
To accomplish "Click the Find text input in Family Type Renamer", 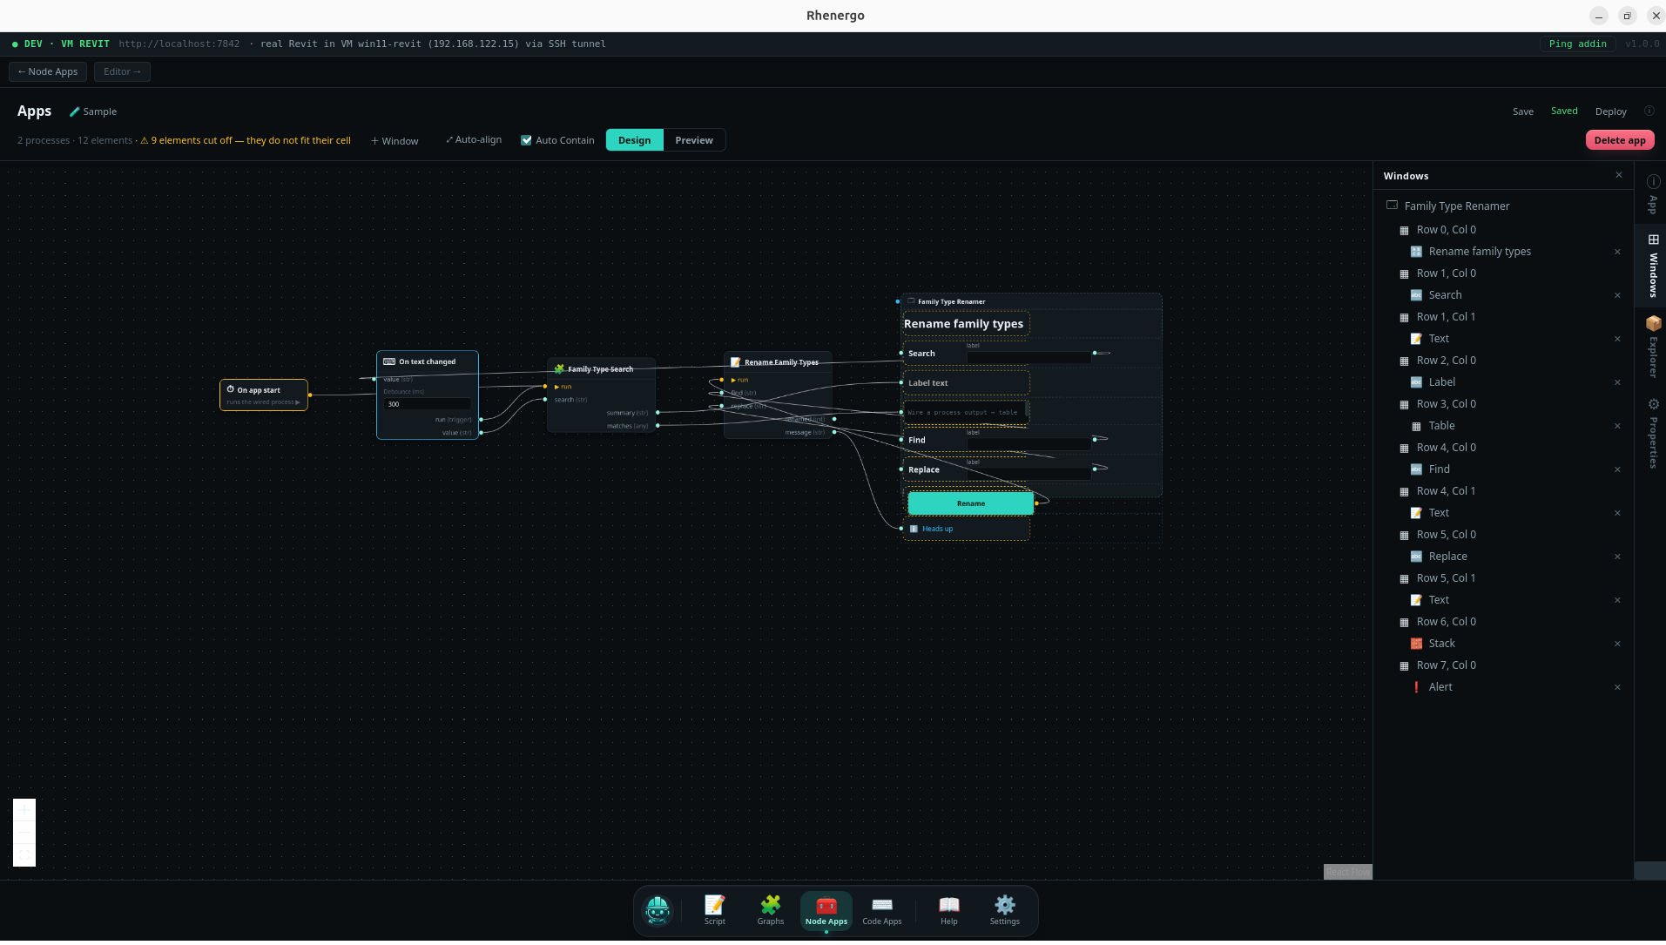I will [1029, 444].
